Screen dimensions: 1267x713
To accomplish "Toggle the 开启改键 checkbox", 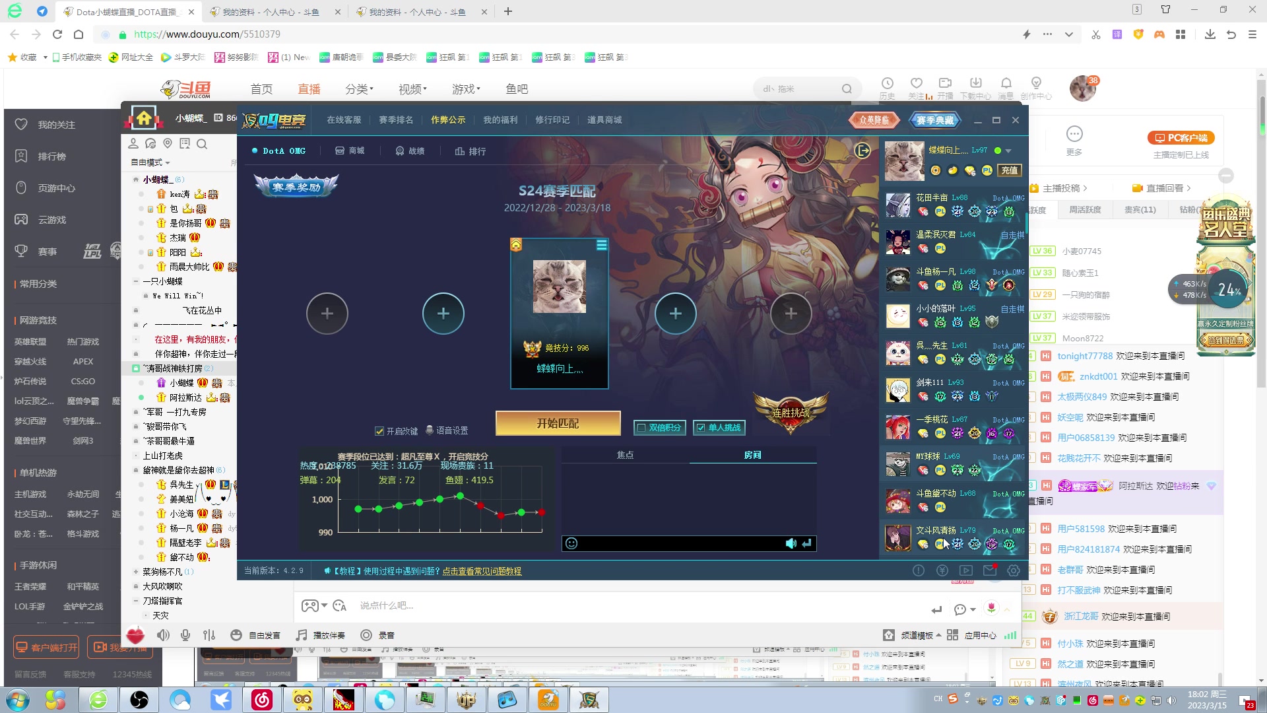I will [379, 431].
